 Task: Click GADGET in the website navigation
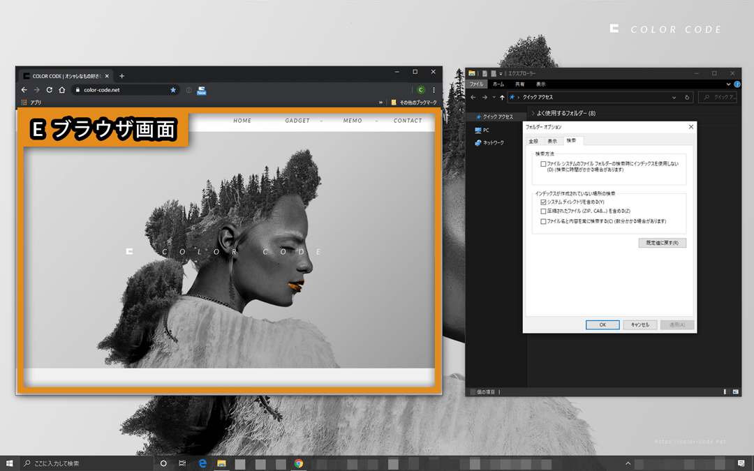point(297,121)
